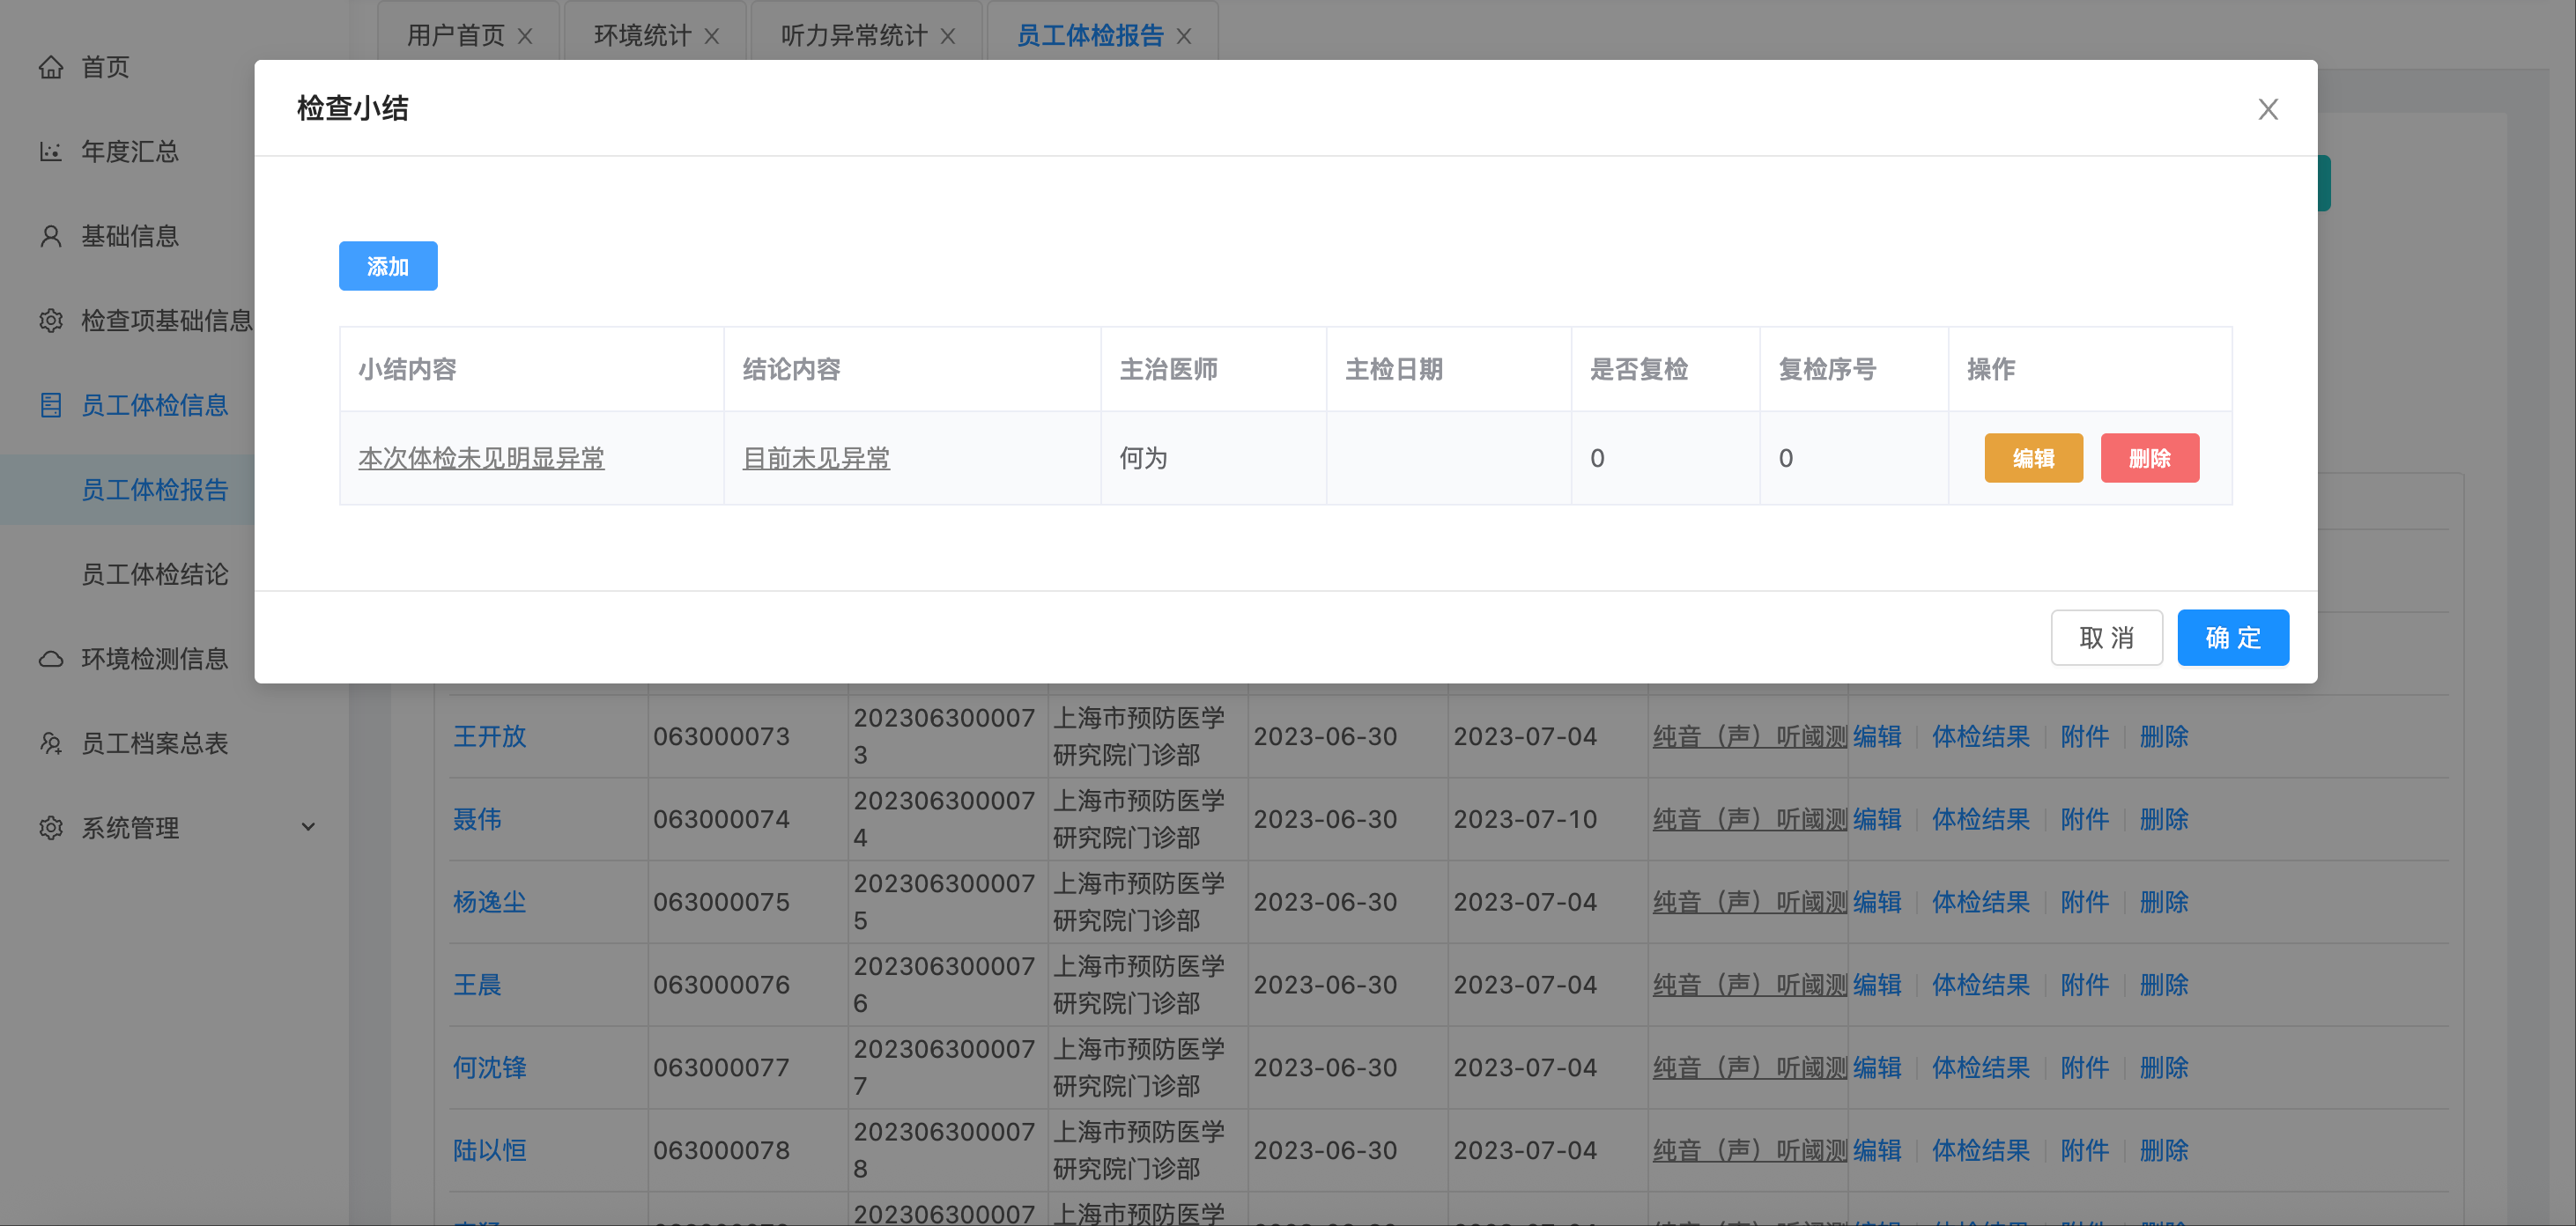Image resolution: width=2576 pixels, height=1226 pixels.
Task: Click the 检查项基础信息 gear icon
Action: [x=52, y=320]
